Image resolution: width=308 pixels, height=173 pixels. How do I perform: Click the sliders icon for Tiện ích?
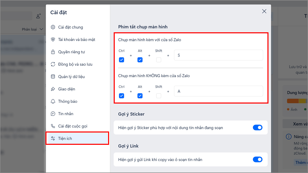53,138
